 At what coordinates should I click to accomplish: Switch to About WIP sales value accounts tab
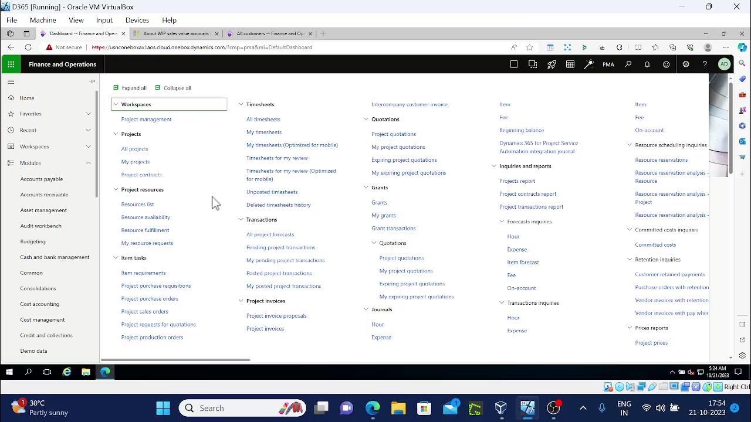coord(175,33)
